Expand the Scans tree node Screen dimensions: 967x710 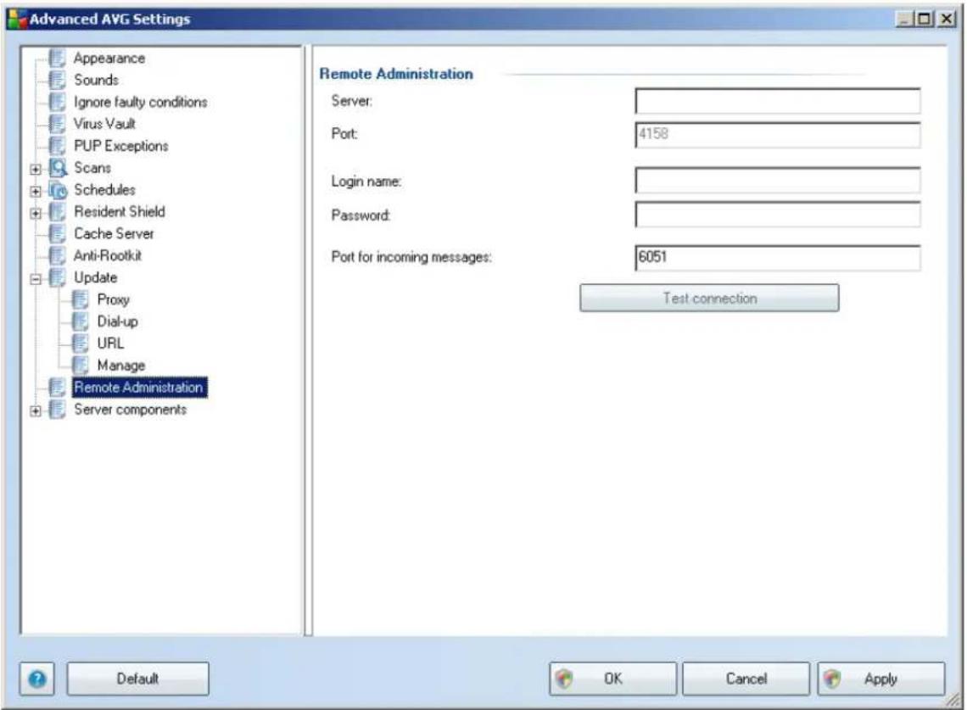click(36, 169)
